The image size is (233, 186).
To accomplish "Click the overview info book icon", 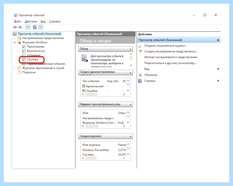I will pos(85,58).
